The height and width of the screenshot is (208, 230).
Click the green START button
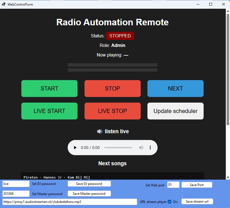[49, 89]
